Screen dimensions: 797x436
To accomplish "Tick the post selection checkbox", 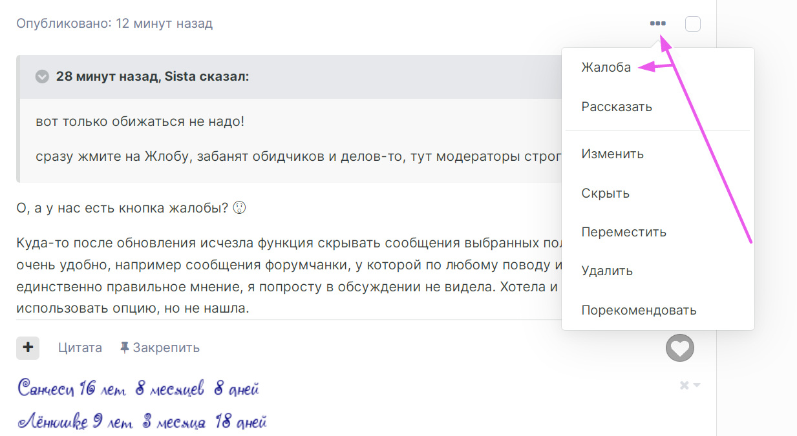I will pos(693,24).
